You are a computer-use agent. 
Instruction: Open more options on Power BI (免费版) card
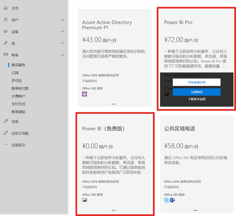coord(113,210)
